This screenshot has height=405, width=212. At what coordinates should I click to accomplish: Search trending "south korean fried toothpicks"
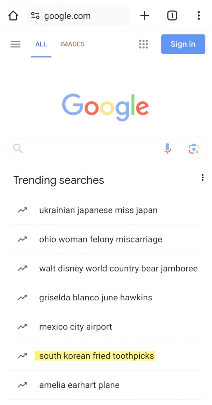pyautogui.click(x=97, y=356)
